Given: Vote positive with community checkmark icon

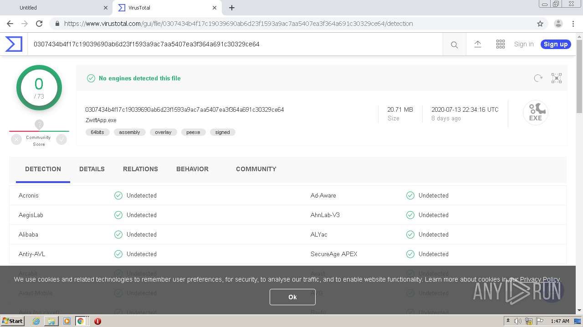Looking at the screenshot, I should click(61, 140).
